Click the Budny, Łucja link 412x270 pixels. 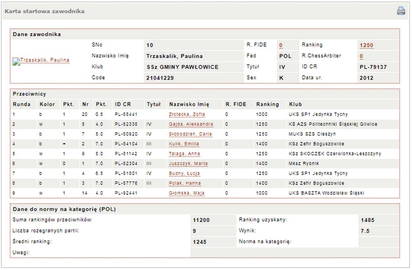185,174
